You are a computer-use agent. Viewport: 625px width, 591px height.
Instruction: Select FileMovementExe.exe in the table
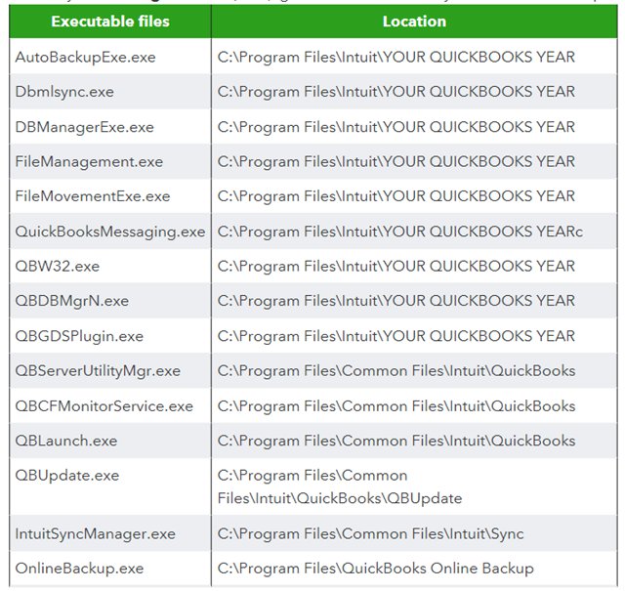click(x=93, y=196)
